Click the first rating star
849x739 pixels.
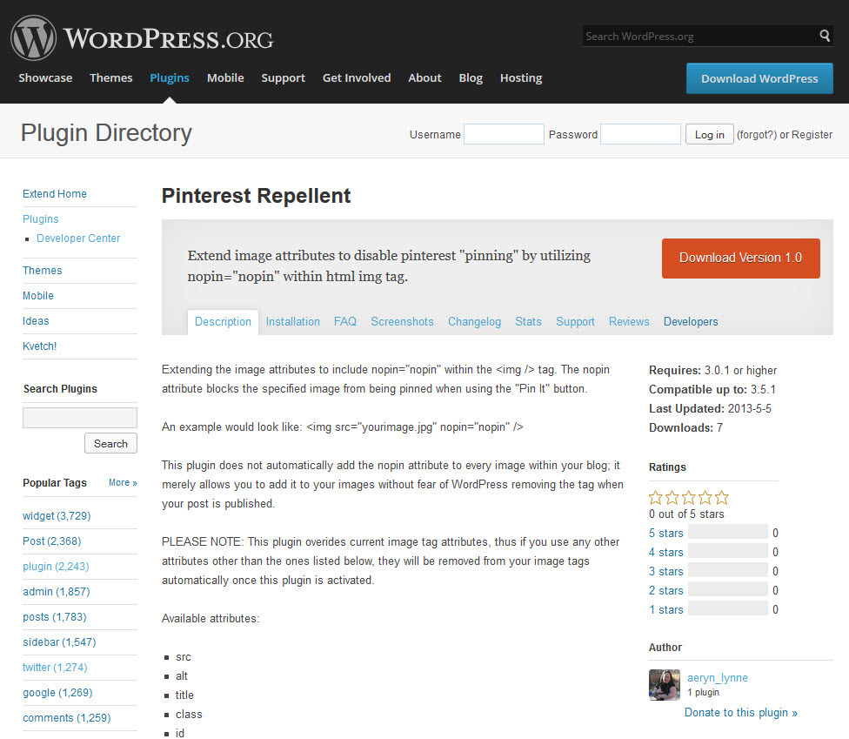[656, 497]
